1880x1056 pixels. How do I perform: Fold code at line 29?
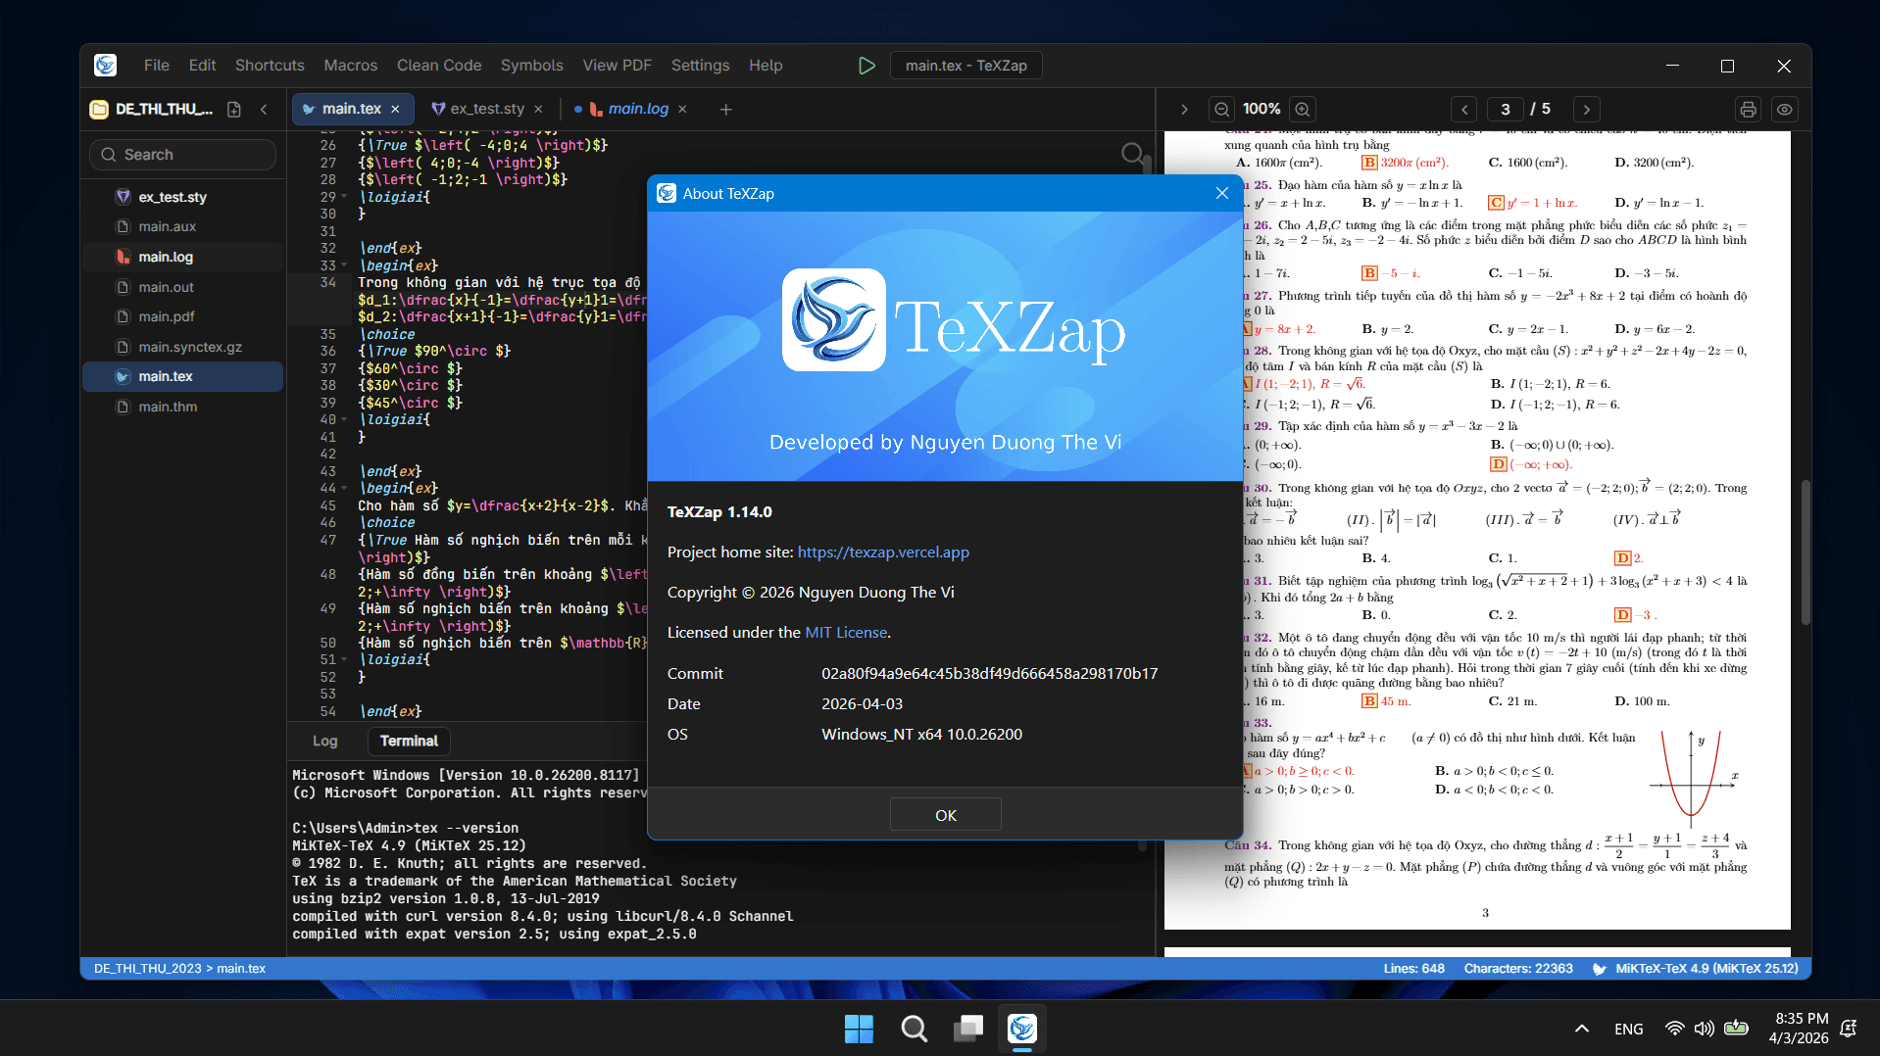(x=345, y=197)
